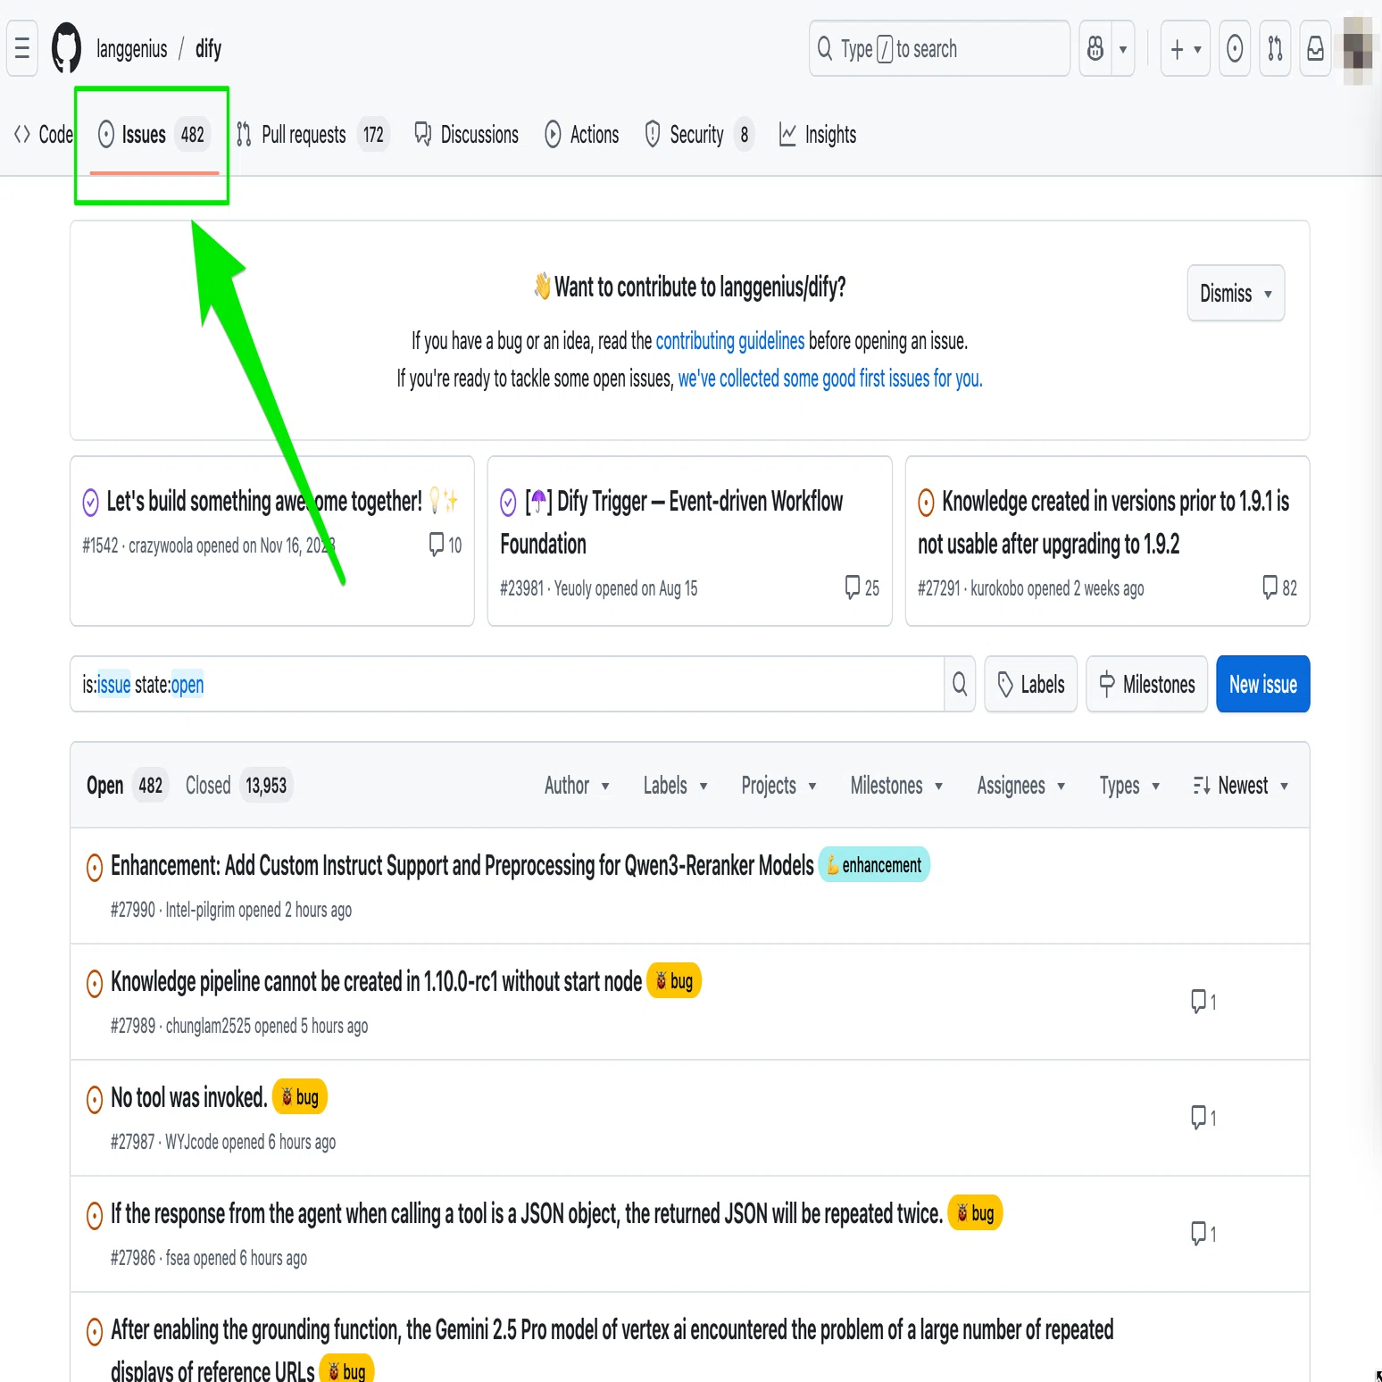
Task: Open issue 'No tool was invoked.'
Action: point(189,1097)
